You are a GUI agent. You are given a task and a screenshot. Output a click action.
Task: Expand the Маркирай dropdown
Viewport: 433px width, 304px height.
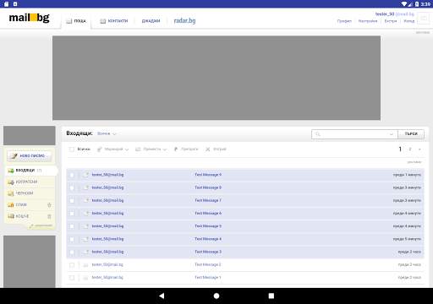point(113,149)
